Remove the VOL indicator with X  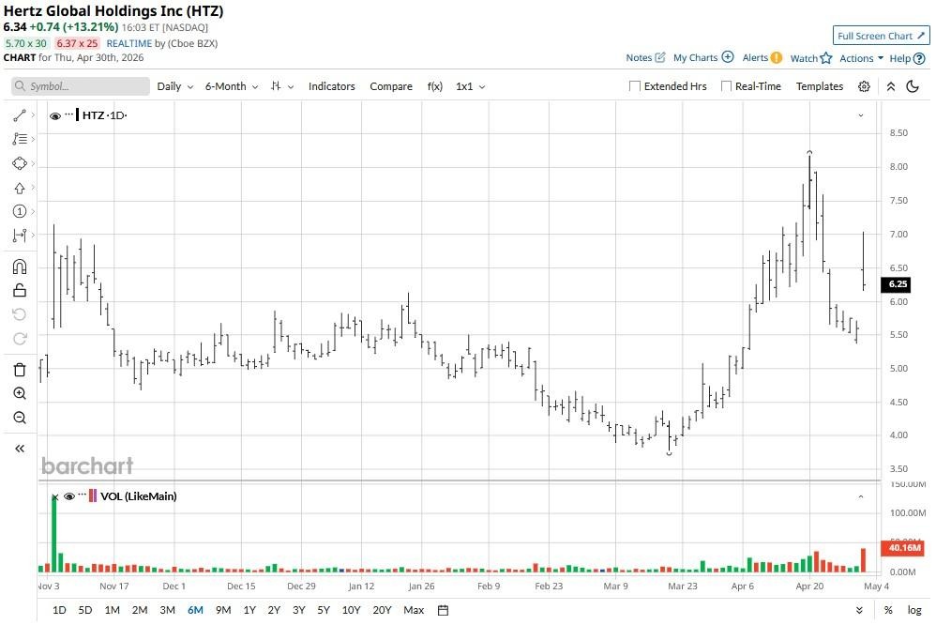[x=55, y=497]
